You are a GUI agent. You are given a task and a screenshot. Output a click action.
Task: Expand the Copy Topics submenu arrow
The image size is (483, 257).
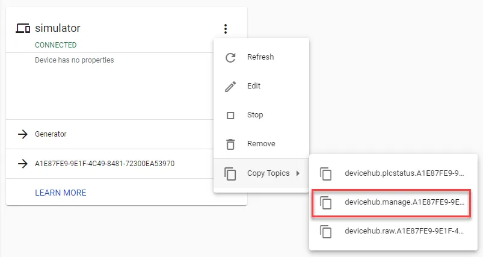pyautogui.click(x=298, y=173)
